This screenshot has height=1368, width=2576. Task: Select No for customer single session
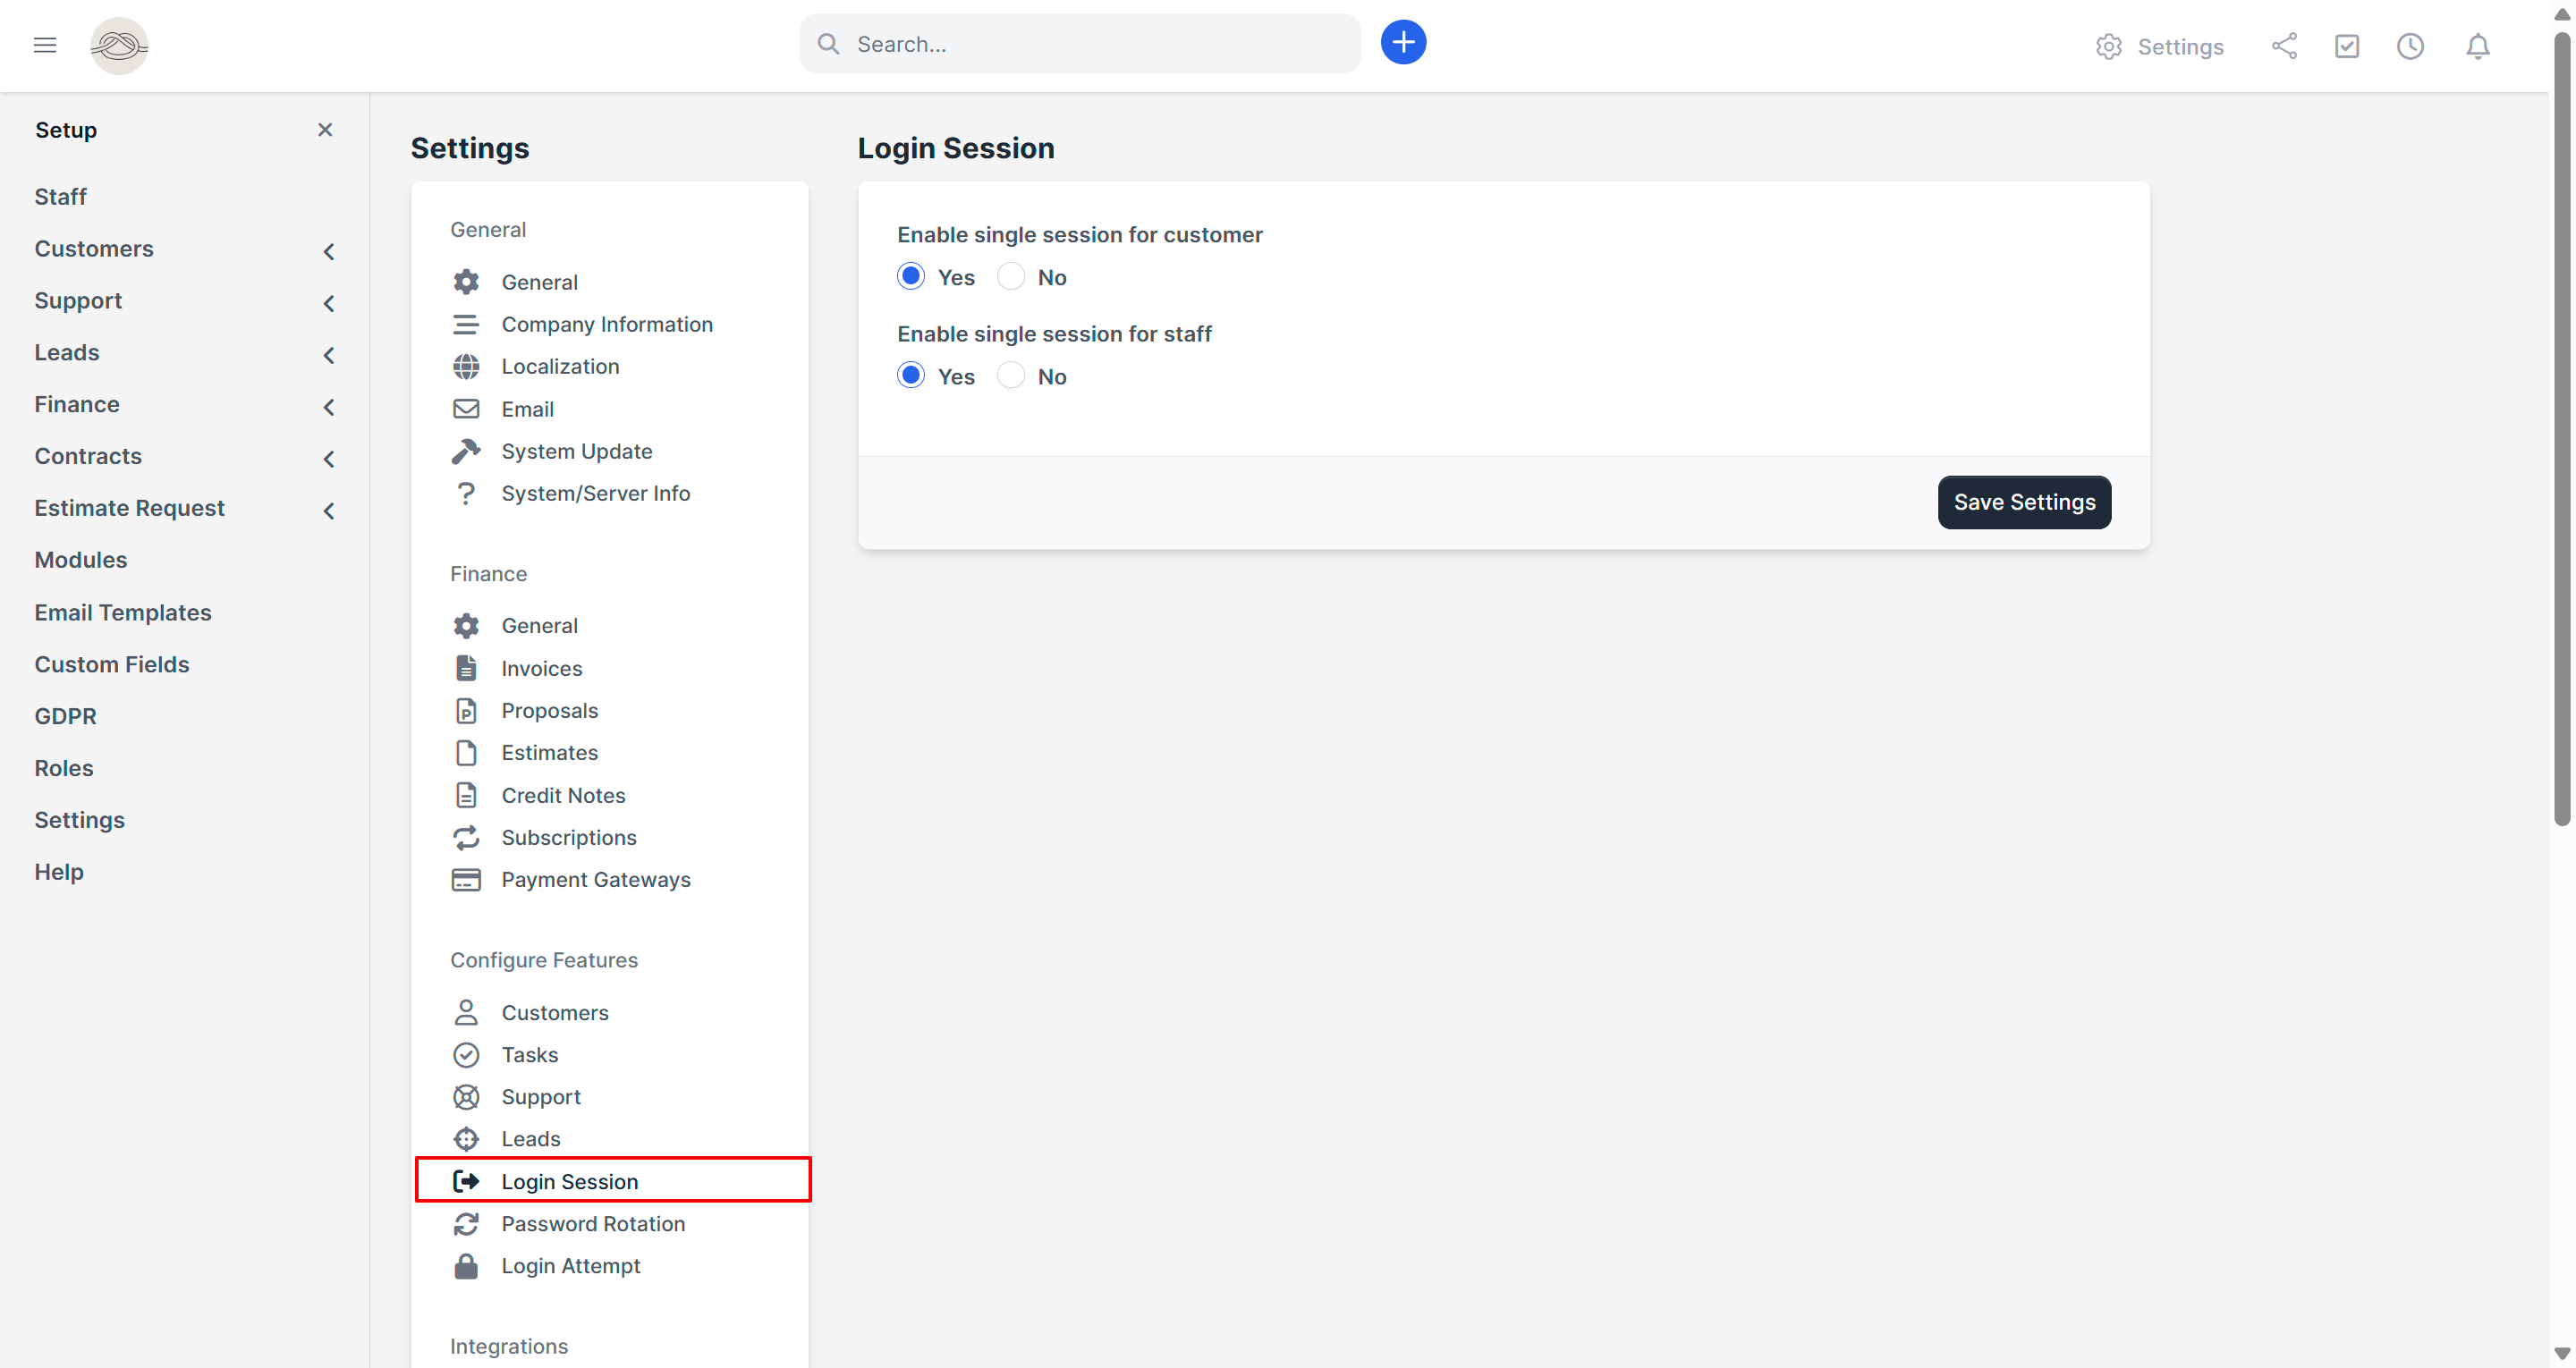1011,277
